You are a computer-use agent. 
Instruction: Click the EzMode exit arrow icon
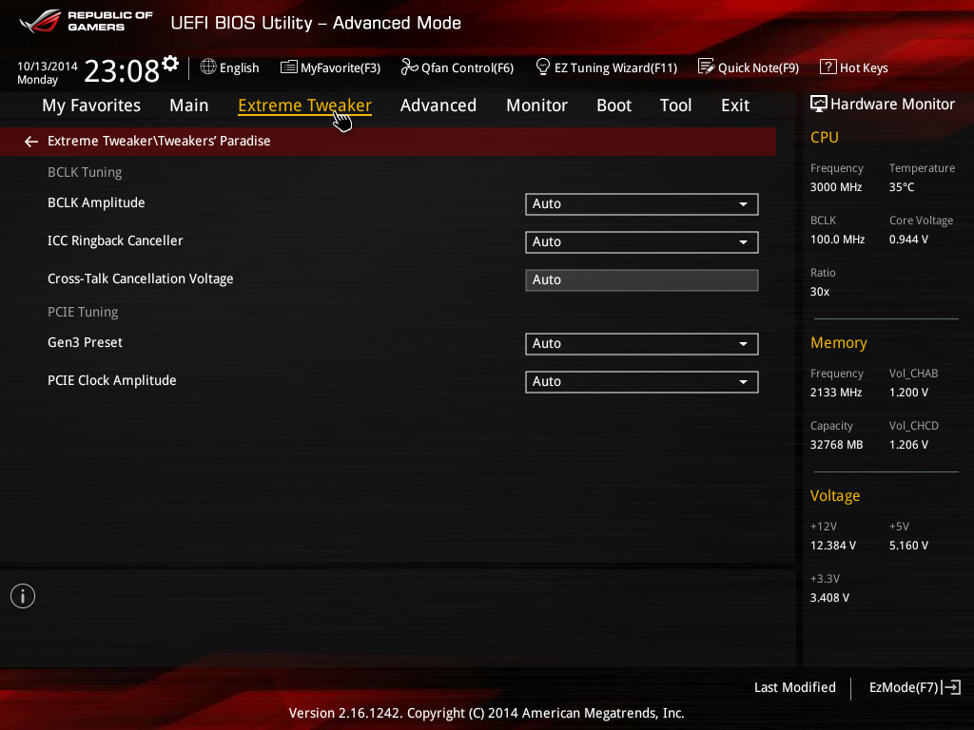951,687
